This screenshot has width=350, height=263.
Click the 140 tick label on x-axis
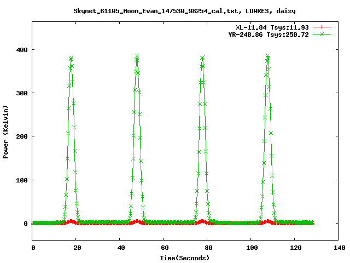pos(339,248)
